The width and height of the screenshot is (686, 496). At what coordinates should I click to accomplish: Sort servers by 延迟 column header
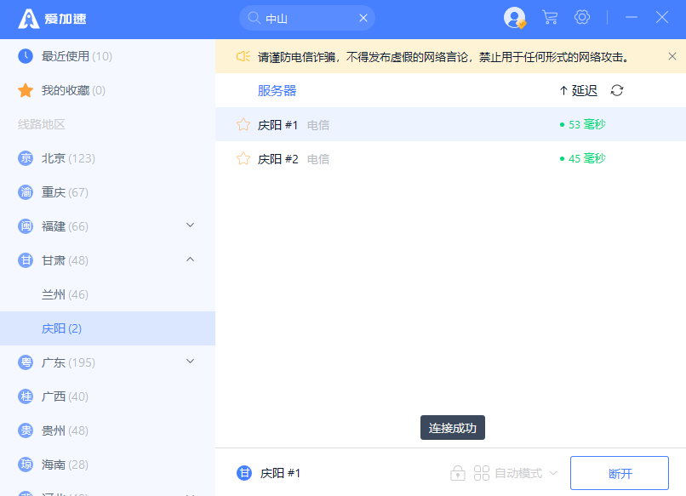[579, 90]
